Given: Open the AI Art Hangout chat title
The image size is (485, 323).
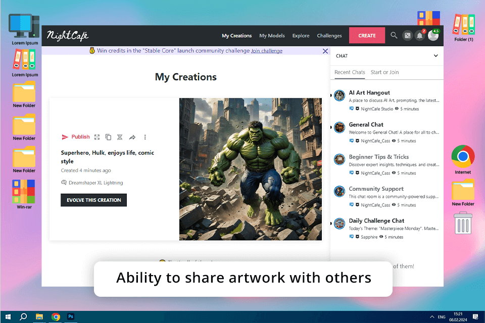Looking at the screenshot, I should (369, 93).
